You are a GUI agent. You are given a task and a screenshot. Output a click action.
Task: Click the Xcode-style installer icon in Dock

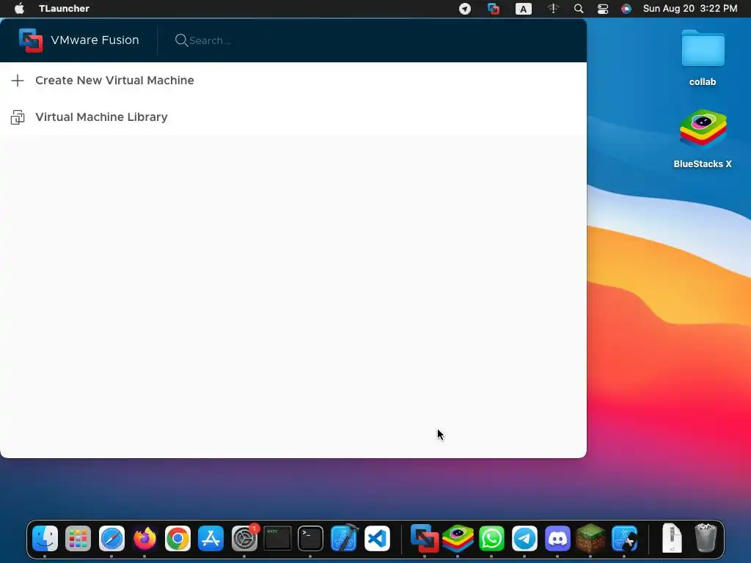pyautogui.click(x=624, y=539)
